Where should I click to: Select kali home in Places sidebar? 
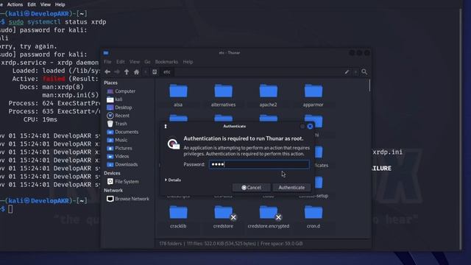(115, 99)
